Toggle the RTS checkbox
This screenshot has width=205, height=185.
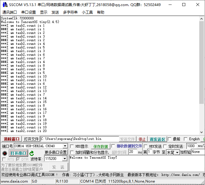pyautogui.click(x=4, y=159)
